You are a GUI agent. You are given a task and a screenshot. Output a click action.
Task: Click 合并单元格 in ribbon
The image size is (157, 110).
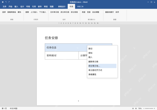[x=55, y=12]
